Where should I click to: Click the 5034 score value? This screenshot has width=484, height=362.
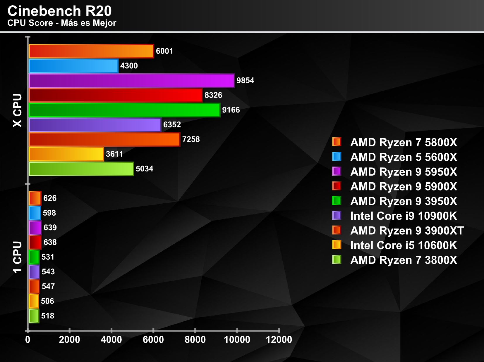[x=145, y=169]
